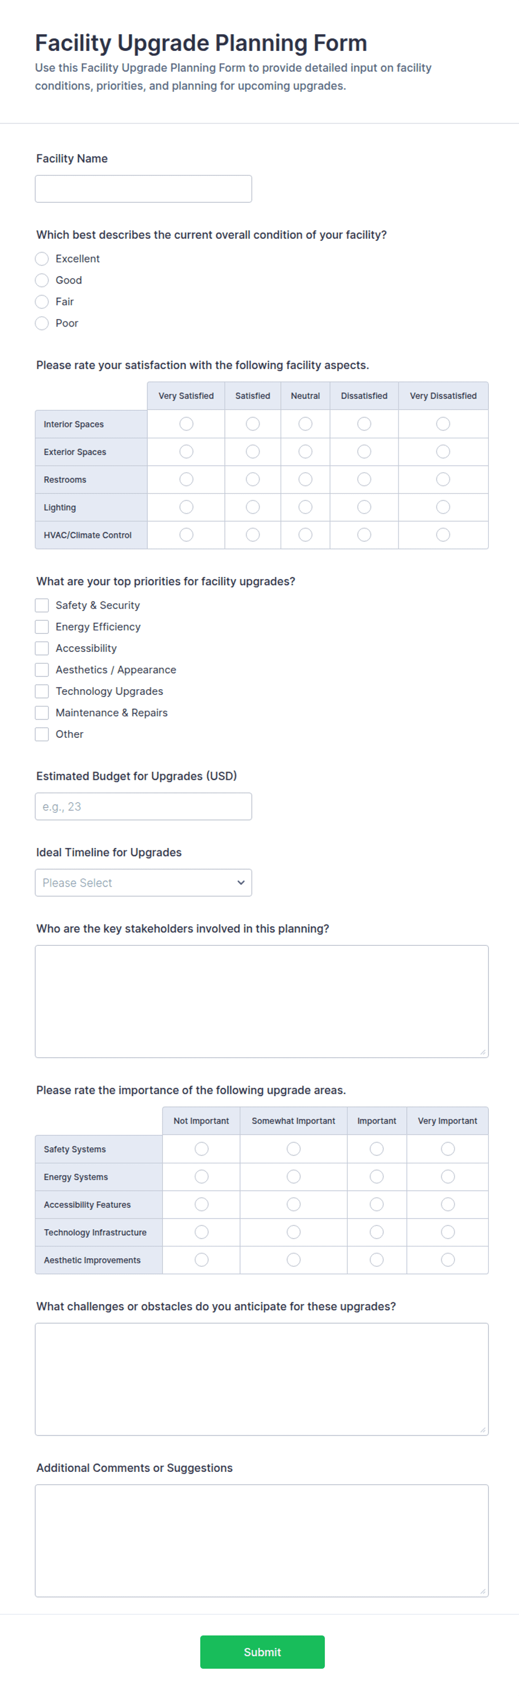Enable the Technology Upgrades checkbox
Image resolution: width=519 pixels, height=1696 pixels.
click(42, 691)
